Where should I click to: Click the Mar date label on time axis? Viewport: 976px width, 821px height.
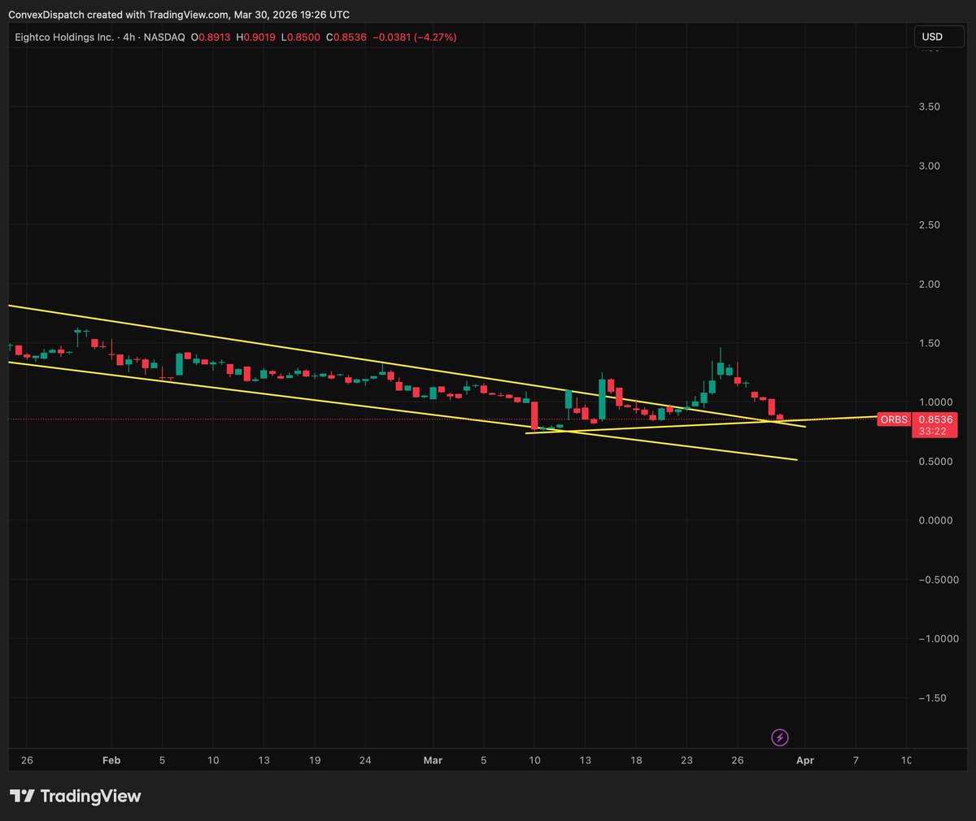[x=433, y=761]
